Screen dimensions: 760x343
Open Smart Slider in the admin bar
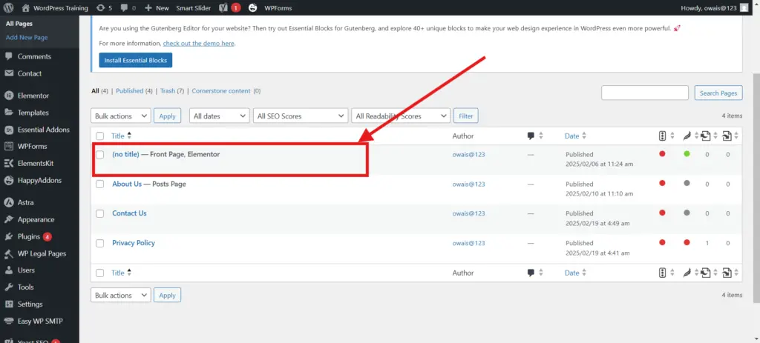[194, 7]
